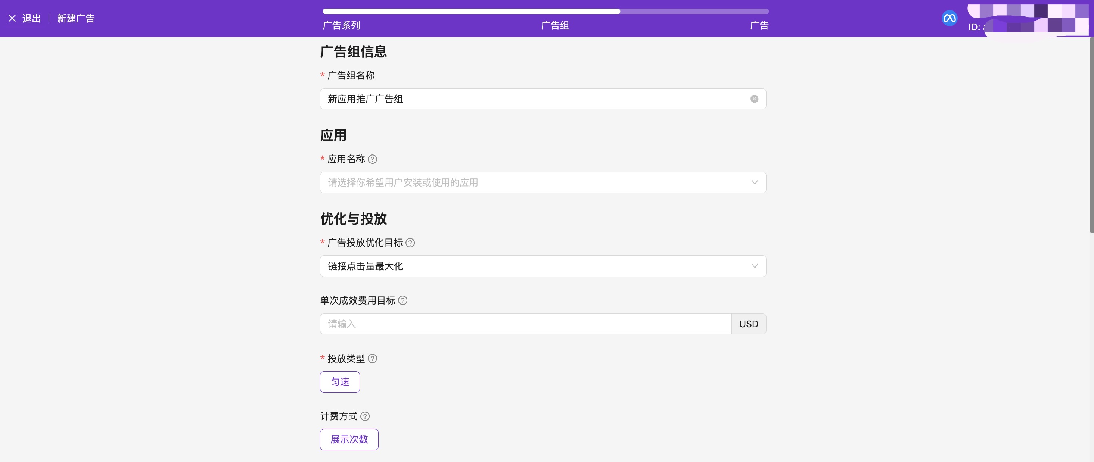The width and height of the screenshot is (1094, 462).
Task: Clear the ad group name field
Action: coord(754,99)
